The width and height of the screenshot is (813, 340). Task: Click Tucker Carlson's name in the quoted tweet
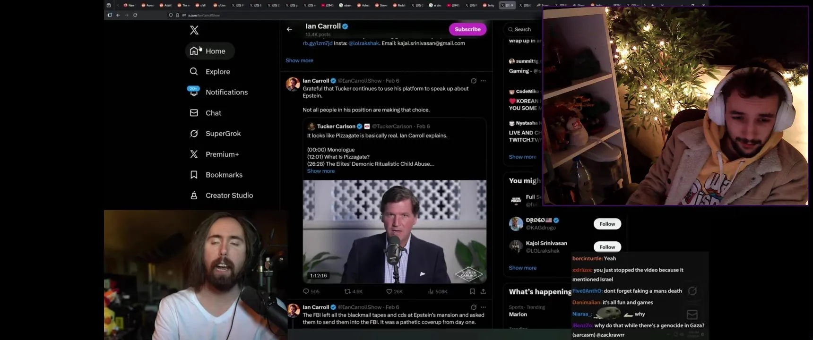pyautogui.click(x=336, y=126)
